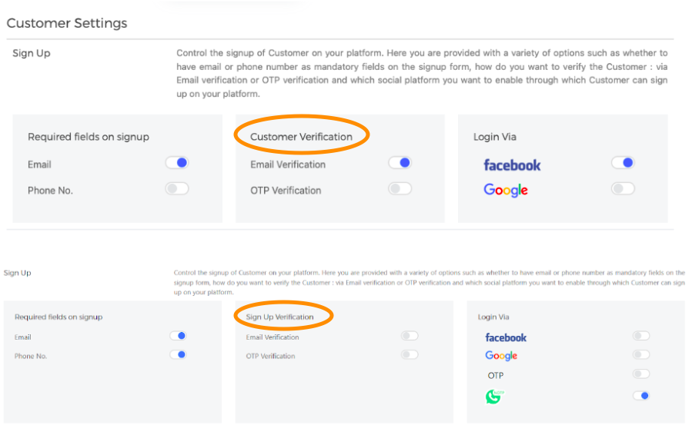The width and height of the screenshot is (692, 425).
Task: Click the Customer Settings page heading
Action: click(67, 23)
